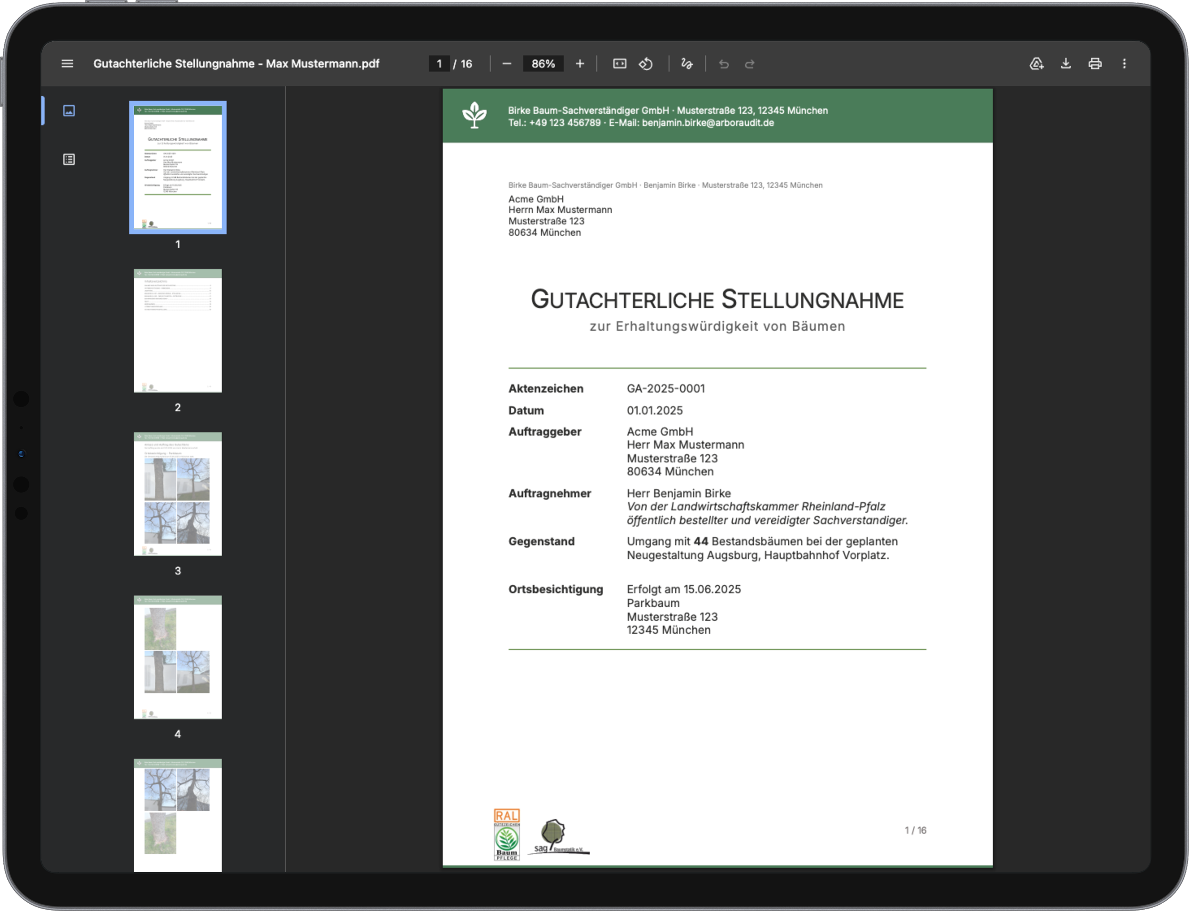Download the PDF file

click(x=1066, y=63)
